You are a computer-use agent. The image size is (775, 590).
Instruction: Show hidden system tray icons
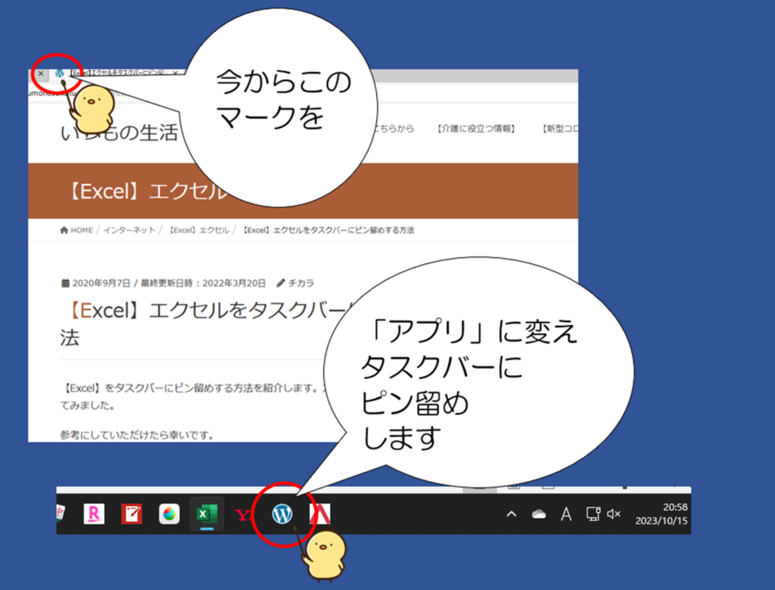tap(512, 514)
